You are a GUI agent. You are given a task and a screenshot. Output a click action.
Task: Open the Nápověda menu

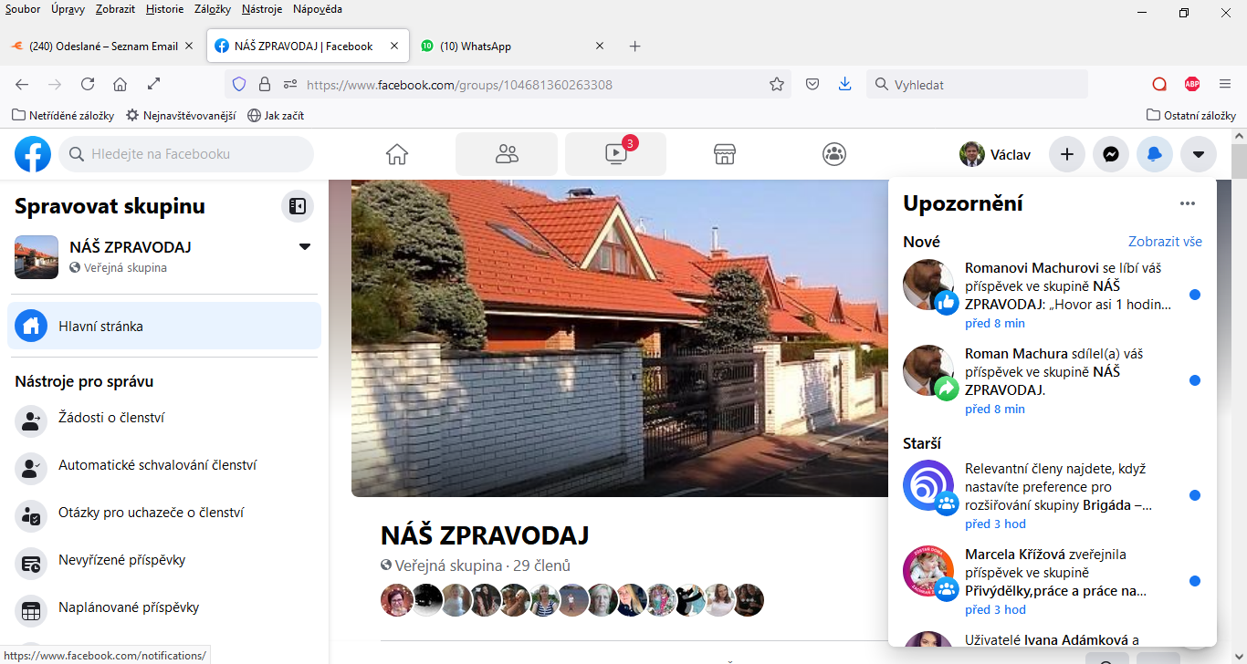318,9
